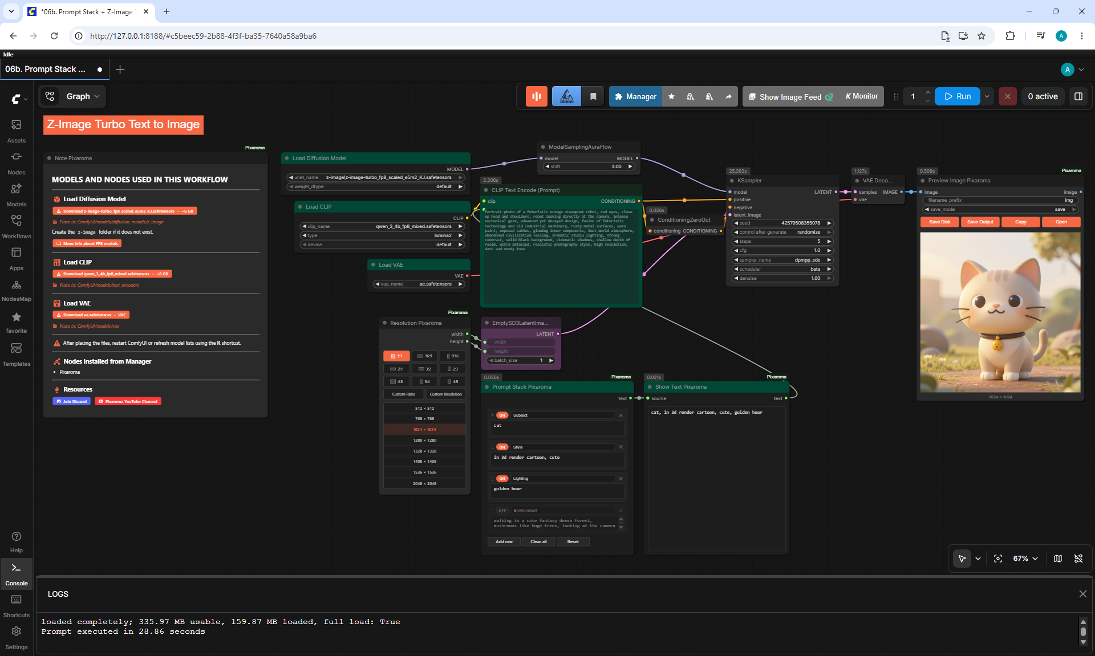Select the cursor selection mode tool

962,559
